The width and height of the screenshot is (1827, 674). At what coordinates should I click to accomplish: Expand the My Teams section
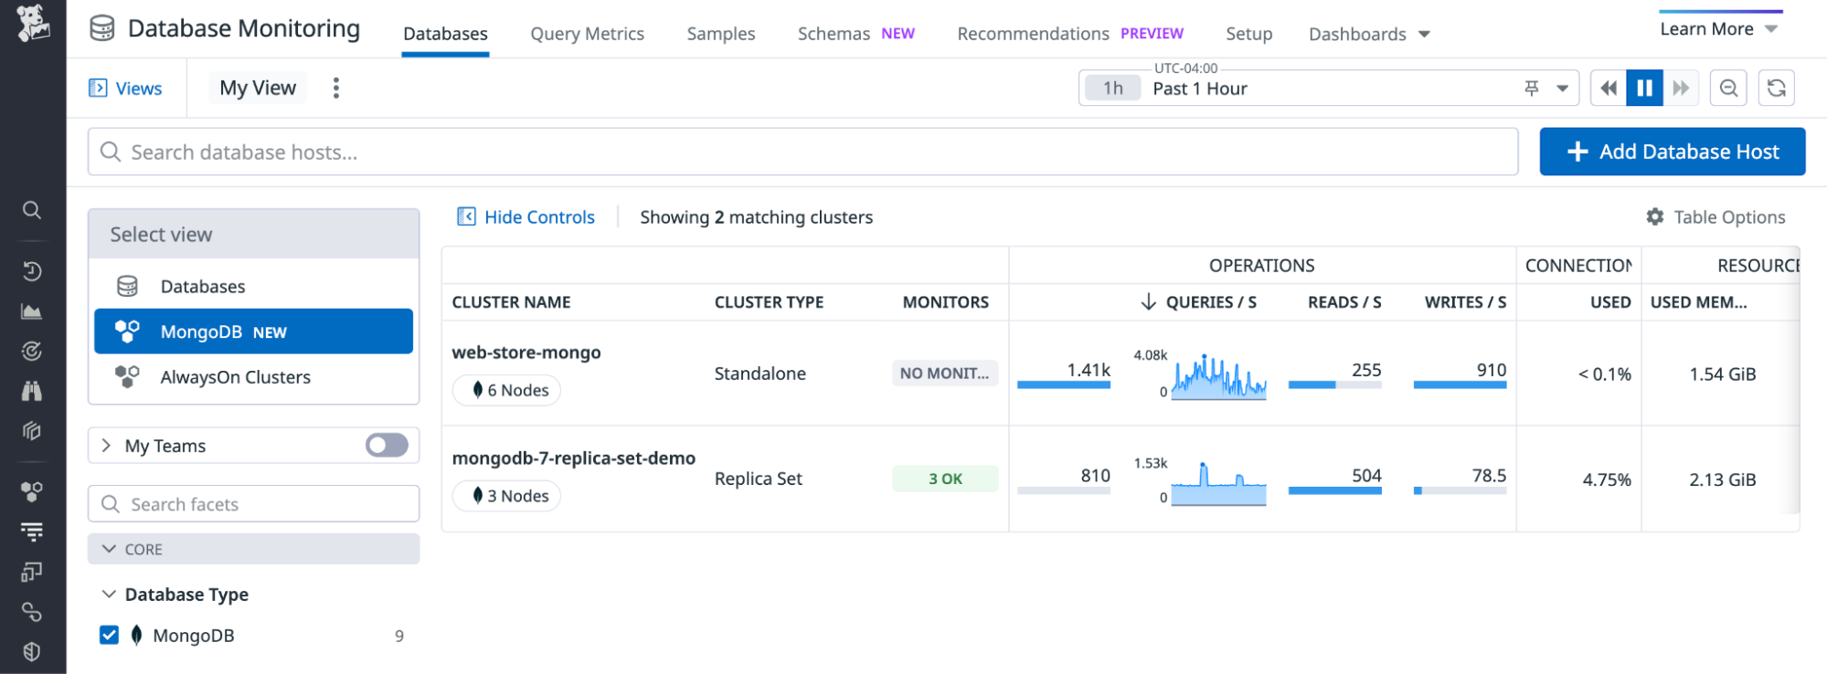pos(107,446)
